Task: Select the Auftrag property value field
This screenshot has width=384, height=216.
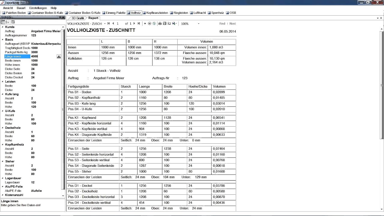Action: [46, 31]
